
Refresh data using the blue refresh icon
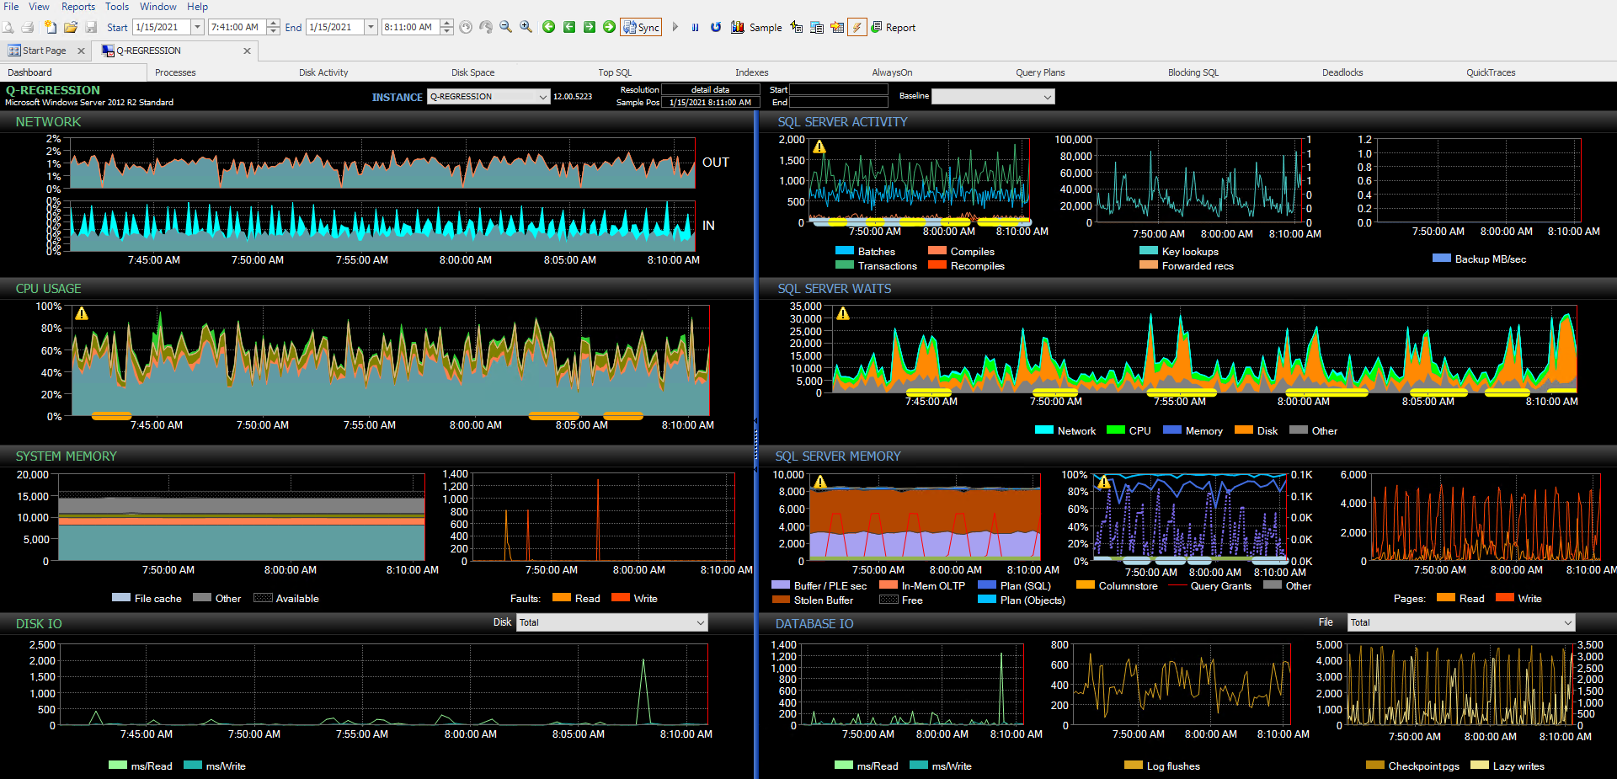pos(715,26)
